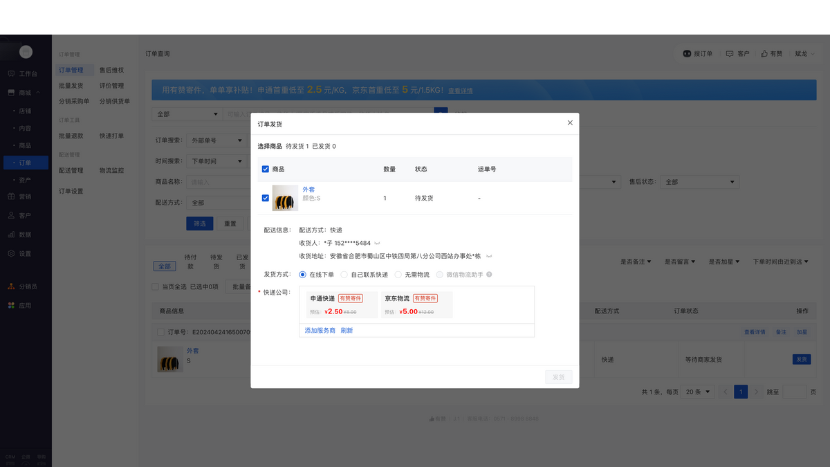Click the 刷新 link in dialog
Viewport: 830px width, 467px height.
(347, 331)
